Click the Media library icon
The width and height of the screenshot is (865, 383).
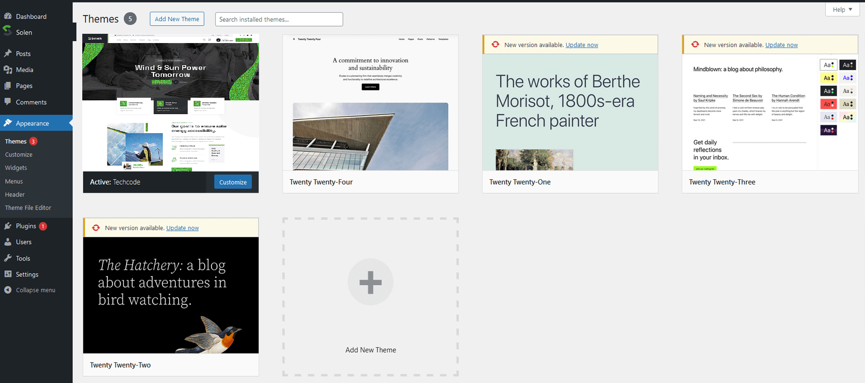click(8, 70)
